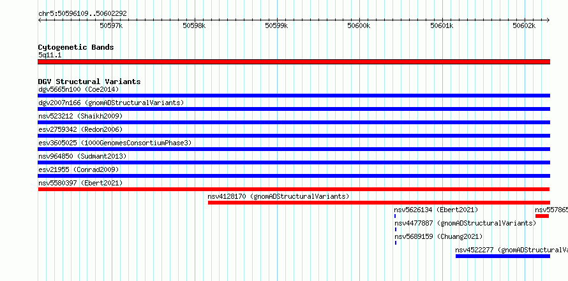
Task: Click the 50600k ruler tick label
Action: coord(359,25)
